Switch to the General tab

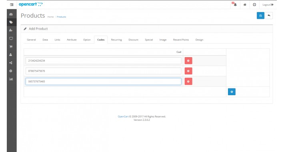(x=31, y=40)
